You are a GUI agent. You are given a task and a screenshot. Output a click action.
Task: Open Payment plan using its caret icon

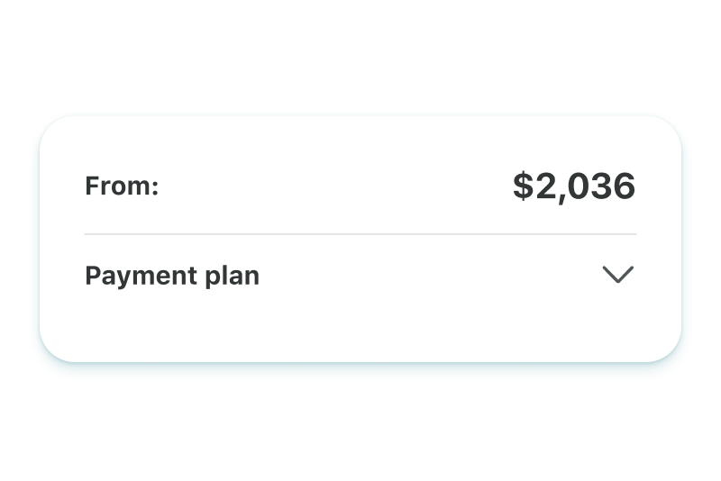[617, 275]
